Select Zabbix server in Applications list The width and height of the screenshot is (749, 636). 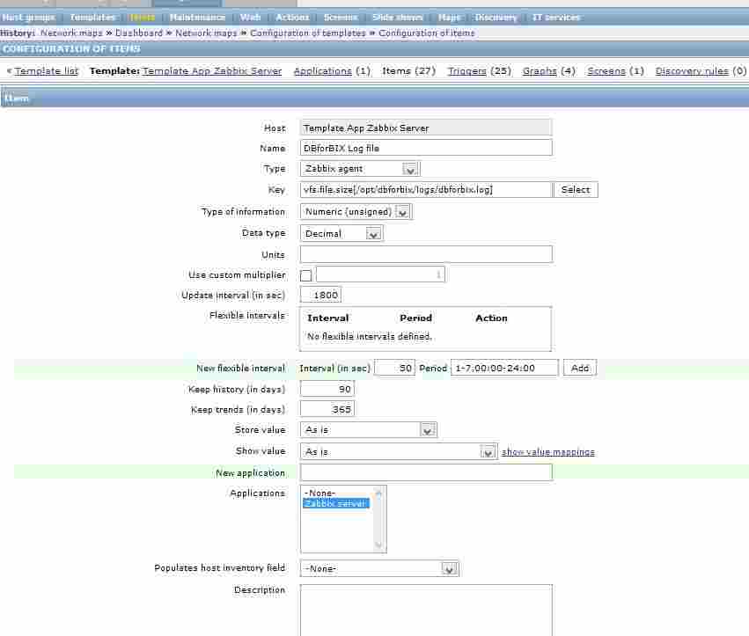(x=336, y=504)
